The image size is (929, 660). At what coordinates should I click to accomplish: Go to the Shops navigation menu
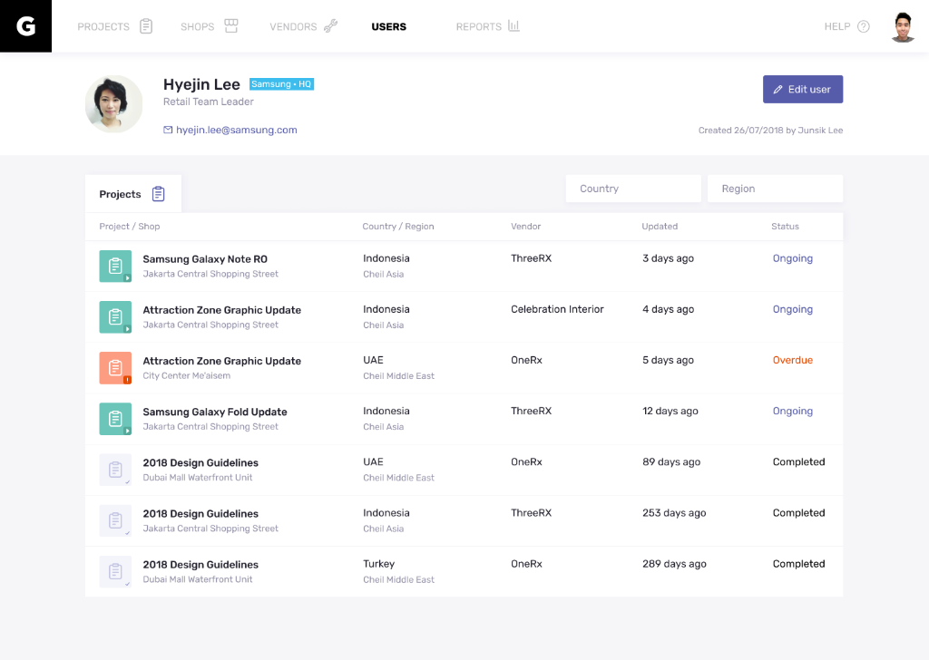[197, 26]
